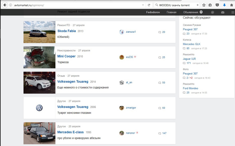Click al_an avatar icon
The image size is (235, 146).
tap(122, 83)
